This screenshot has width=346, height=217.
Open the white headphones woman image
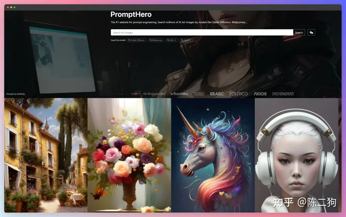point(297,155)
